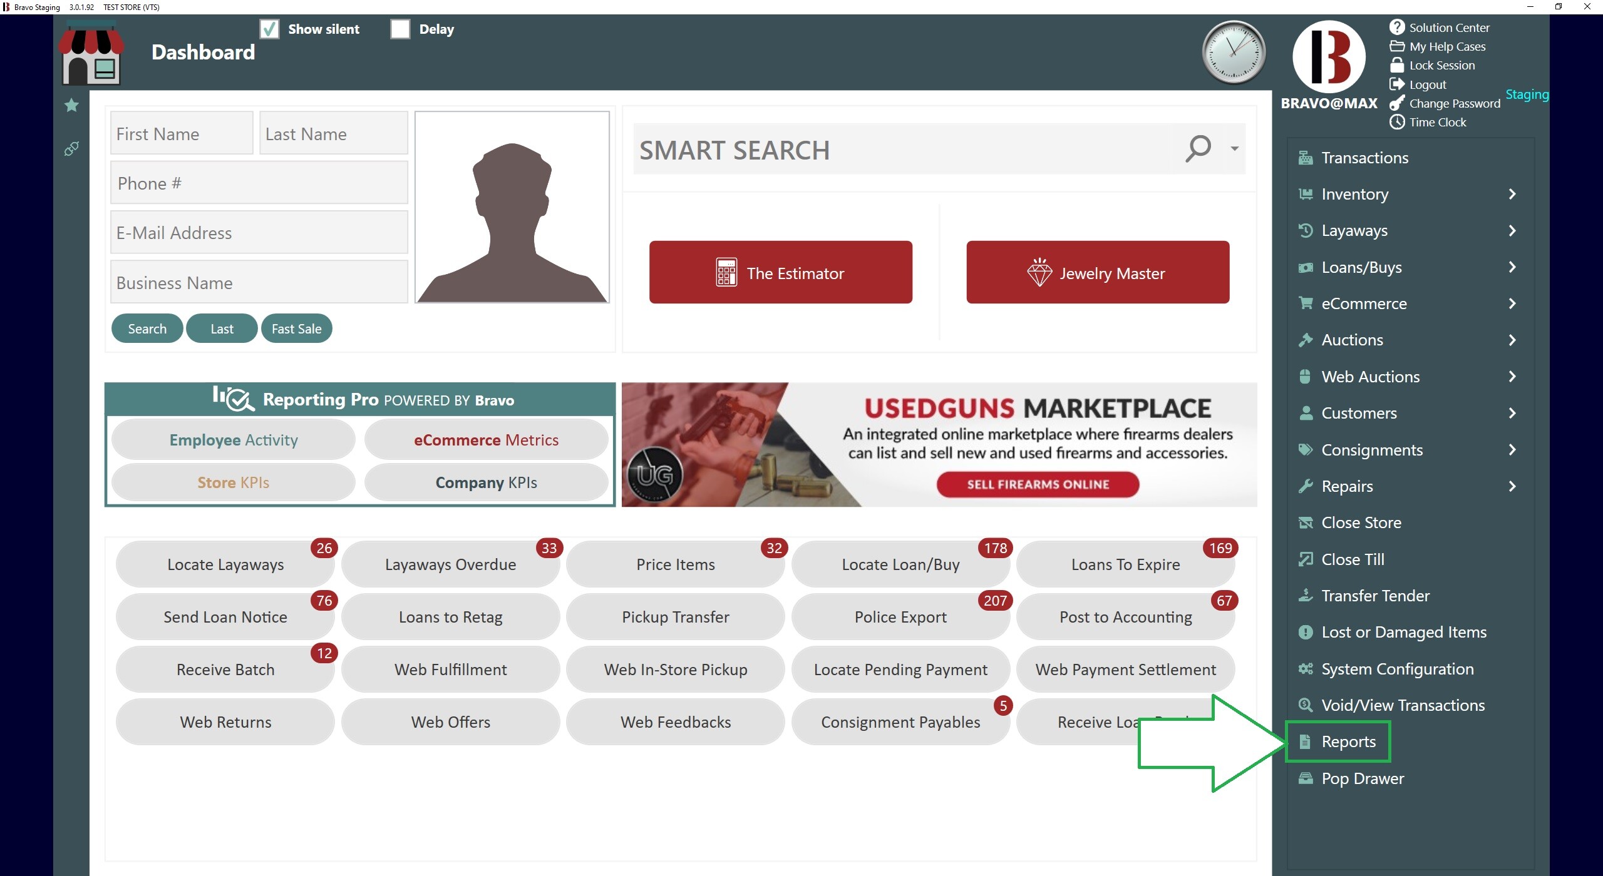Click the First Name field

tap(182, 133)
